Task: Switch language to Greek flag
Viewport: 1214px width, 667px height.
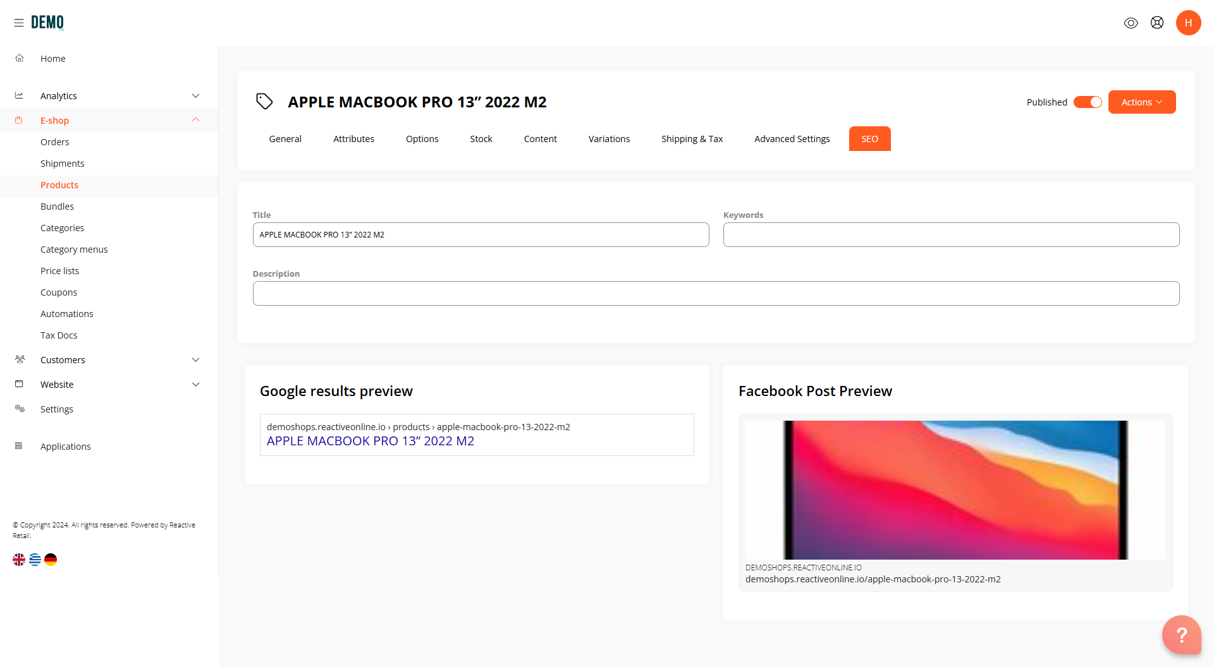Action: click(x=35, y=560)
